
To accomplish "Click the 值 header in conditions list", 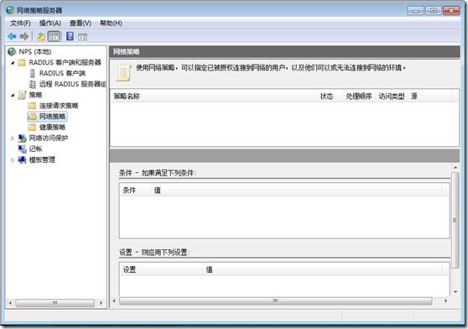I will point(296,191).
